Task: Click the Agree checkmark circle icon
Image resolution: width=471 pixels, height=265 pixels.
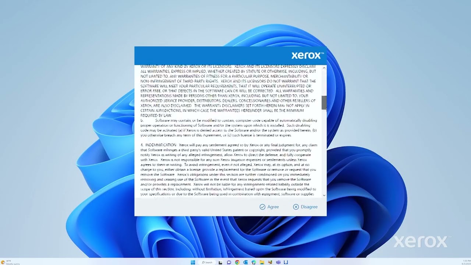Action: click(262, 207)
